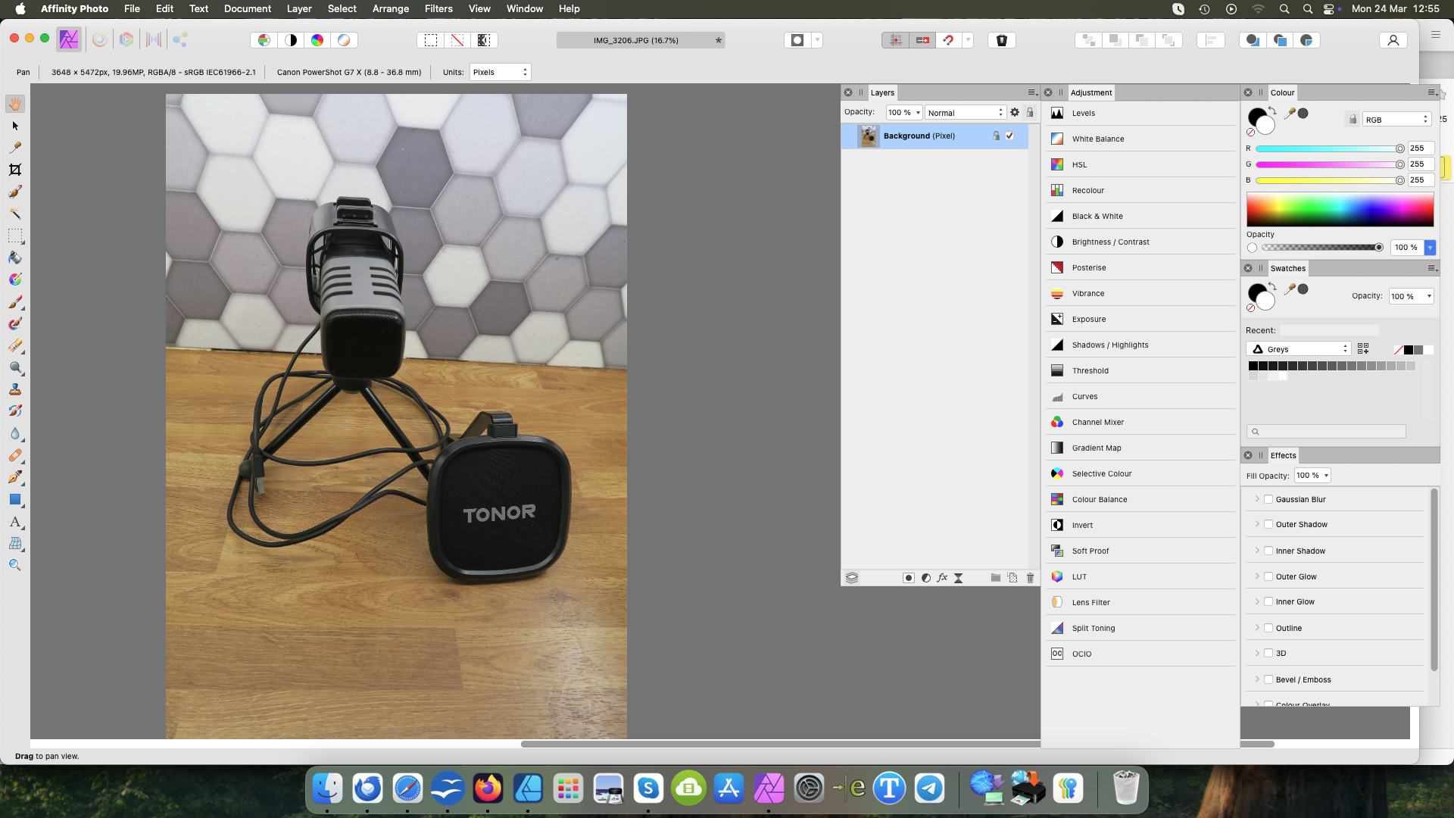Open RGB colour model dropdown
Image resolution: width=1454 pixels, height=818 pixels.
pos(1396,120)
